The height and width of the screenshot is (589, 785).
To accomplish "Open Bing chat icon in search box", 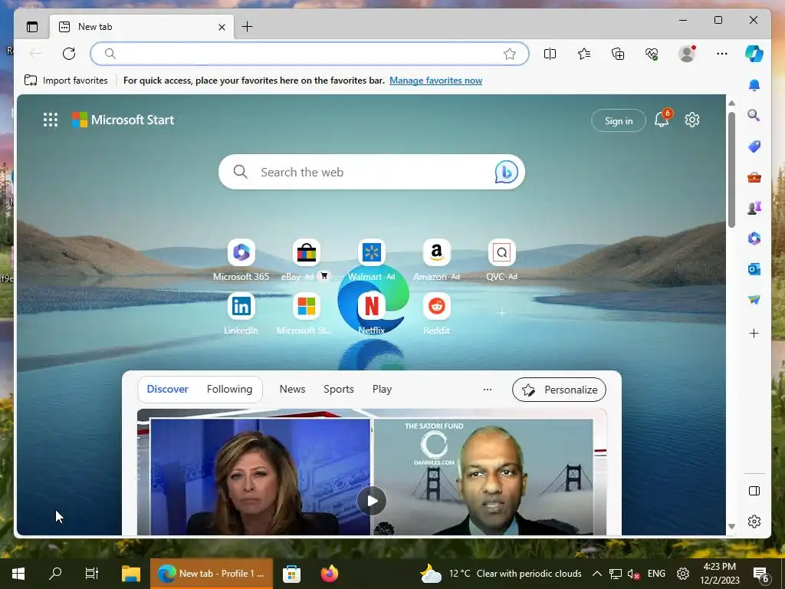I will click(x=506, y=173).
